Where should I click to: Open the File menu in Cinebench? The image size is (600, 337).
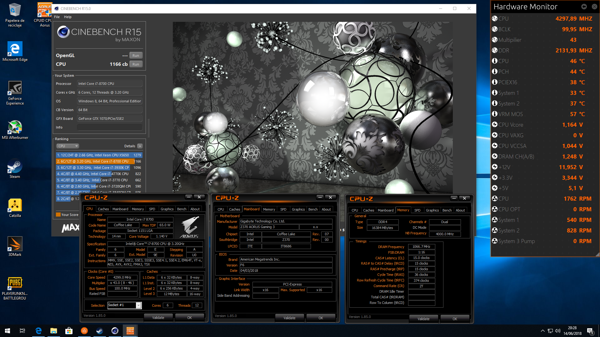[57, 17]
